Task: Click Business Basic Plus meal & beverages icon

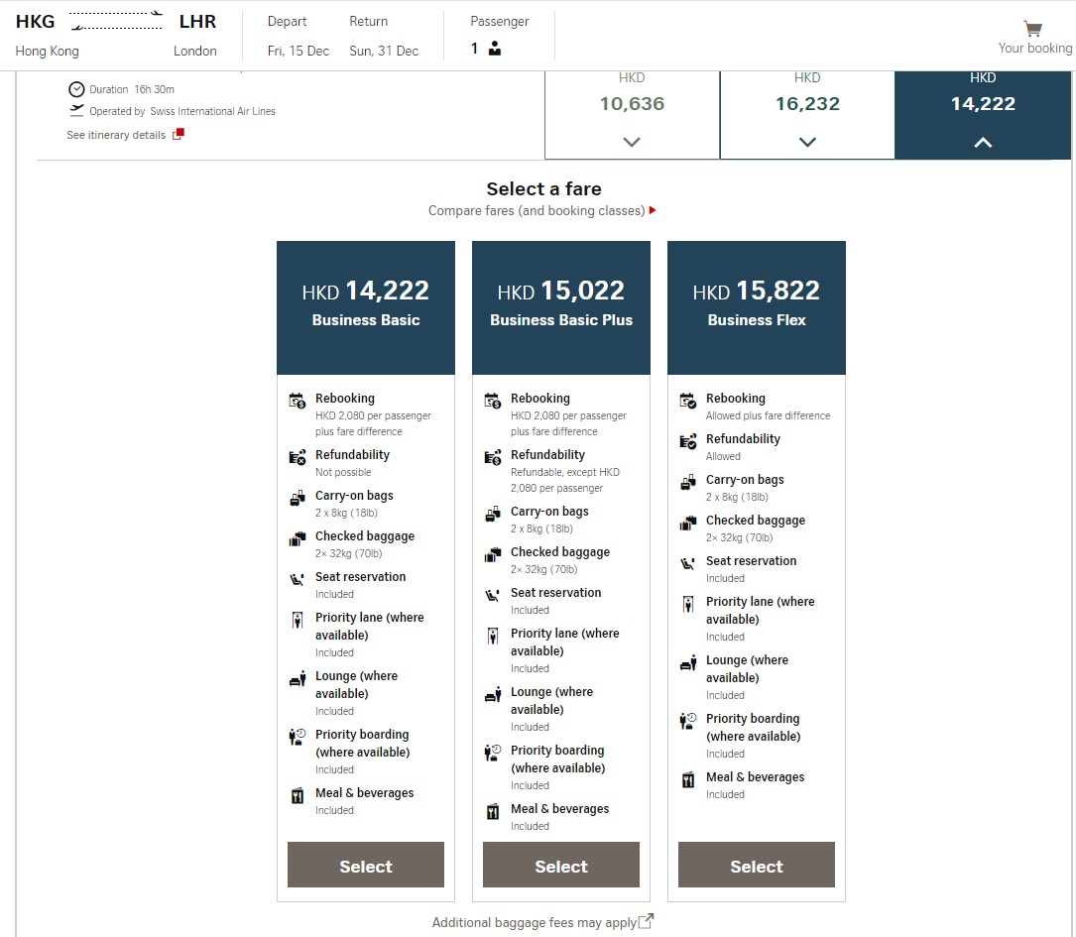Action: coord(493,811)
